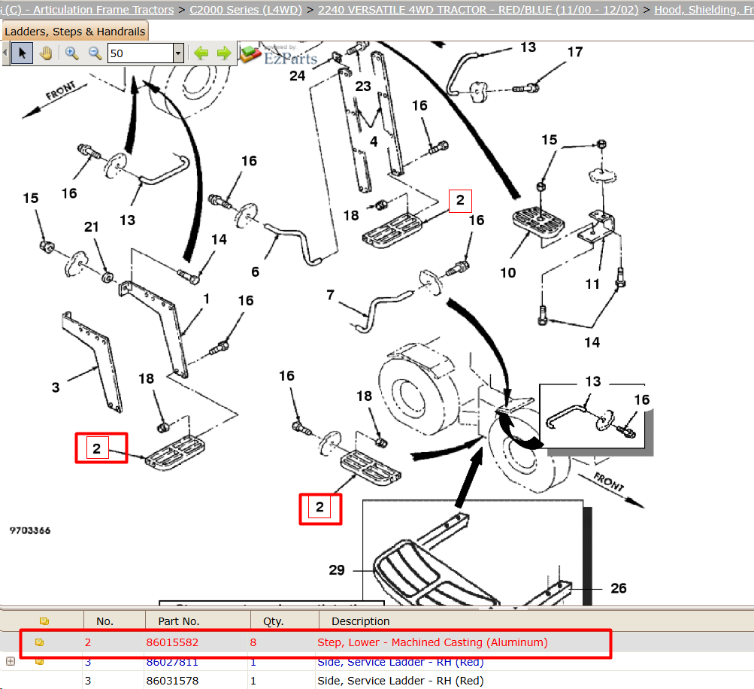Viewport: 754px width, 689px height.
Task: Click callout 23 in the diagram
Action: point(363,86)
